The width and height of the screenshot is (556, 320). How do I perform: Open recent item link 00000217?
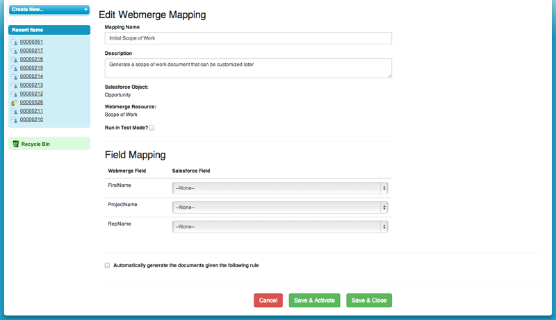tap(31, 51)
